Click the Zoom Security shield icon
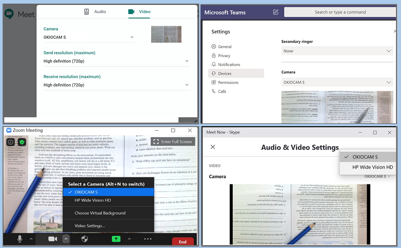The width and height of the screenshot is (401, 248). click(x=85, y=239)
